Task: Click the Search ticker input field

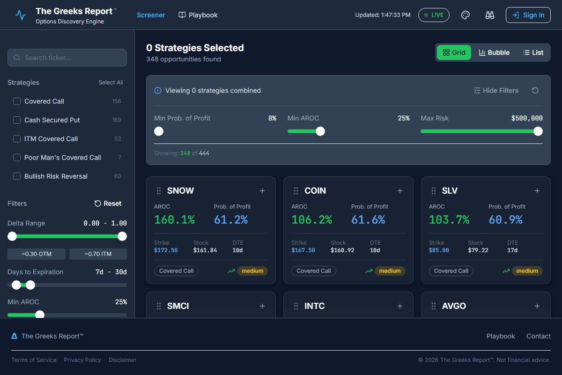Action: click(x=67, y=57)
